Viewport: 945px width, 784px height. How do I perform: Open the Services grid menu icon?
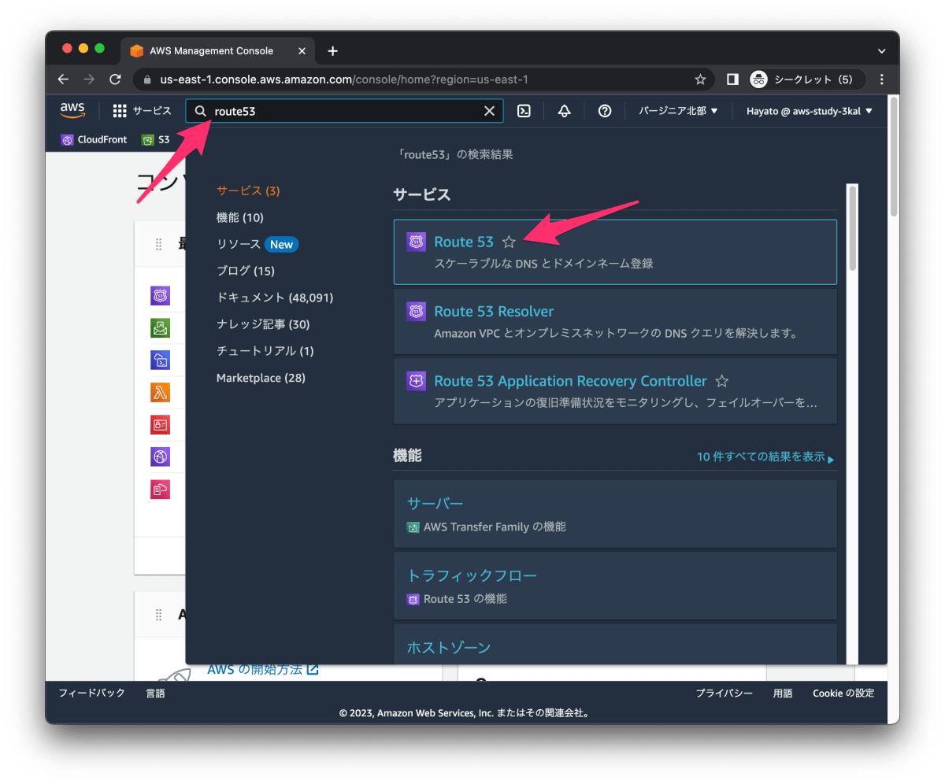pos(120,111)
